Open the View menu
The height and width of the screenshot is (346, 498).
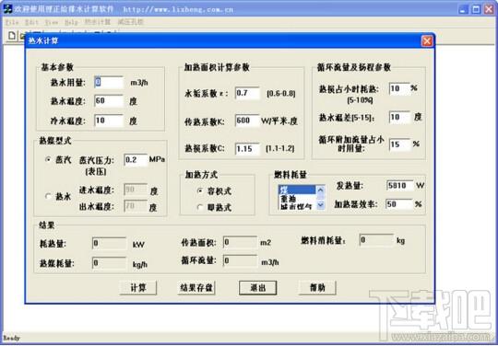(51, 22)
